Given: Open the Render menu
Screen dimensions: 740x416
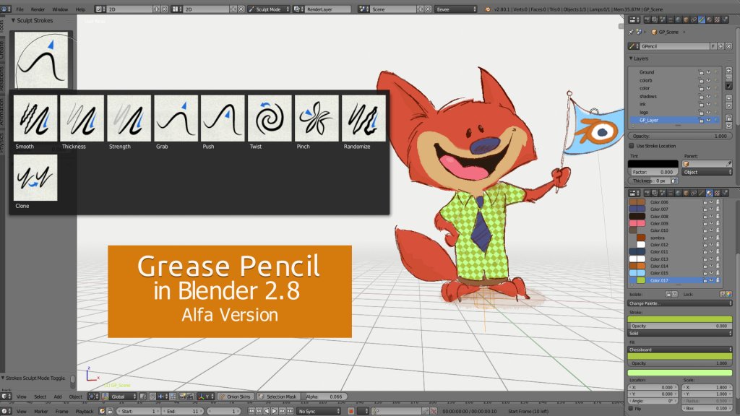Looking at the screenshot, I should pyautogui.click(x=38, y=9).
